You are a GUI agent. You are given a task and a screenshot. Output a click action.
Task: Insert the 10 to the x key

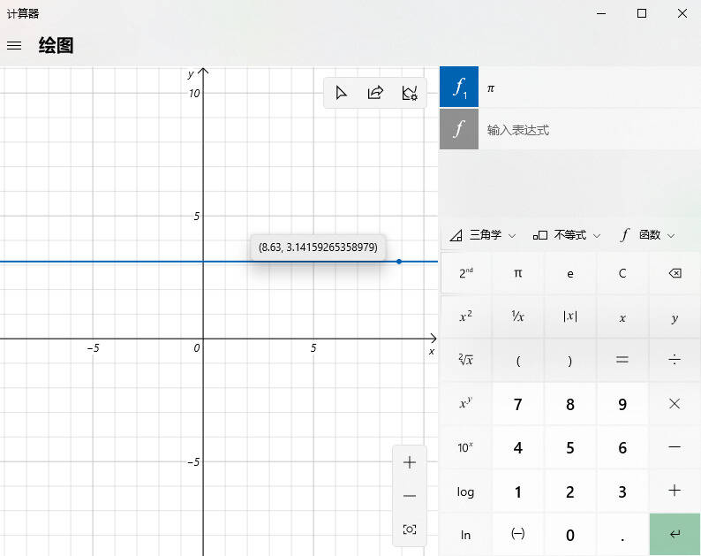pos(466,447)
